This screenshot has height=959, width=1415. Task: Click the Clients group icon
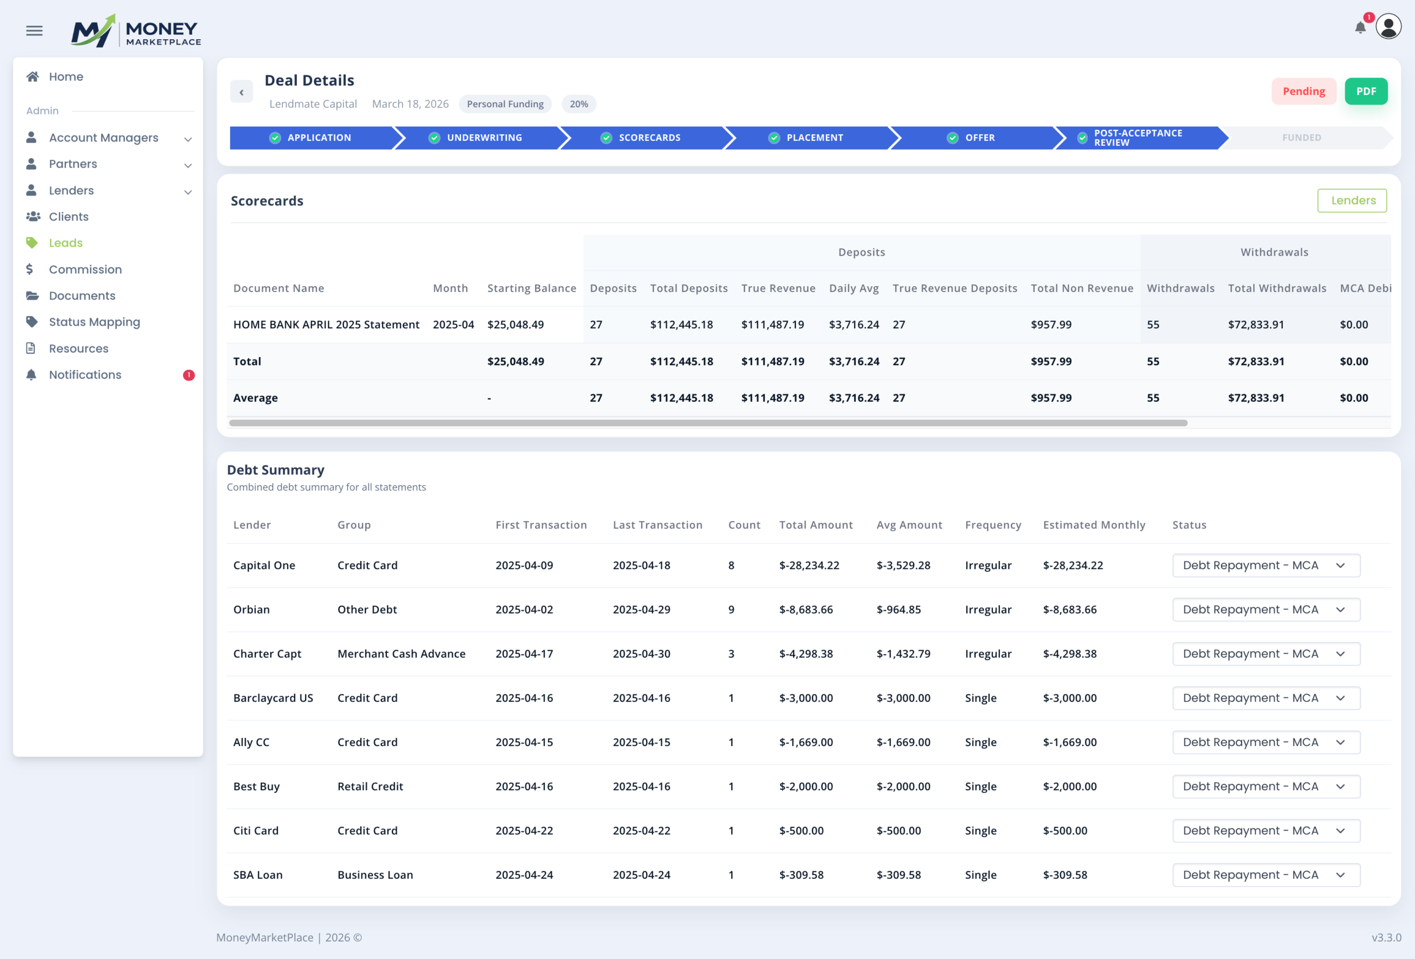[33, 217]
